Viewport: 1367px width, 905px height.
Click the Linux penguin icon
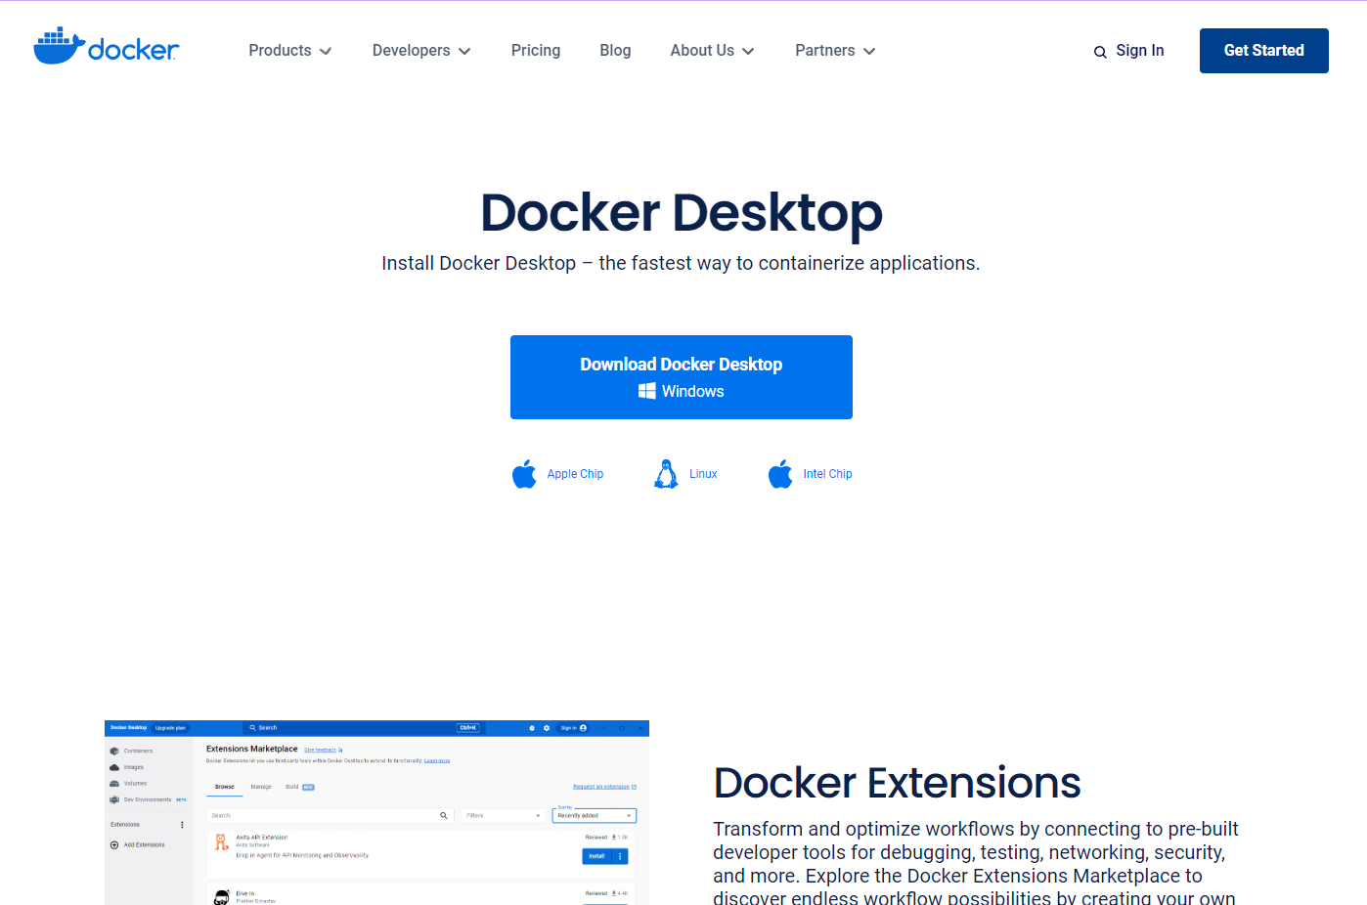(666, 474)
